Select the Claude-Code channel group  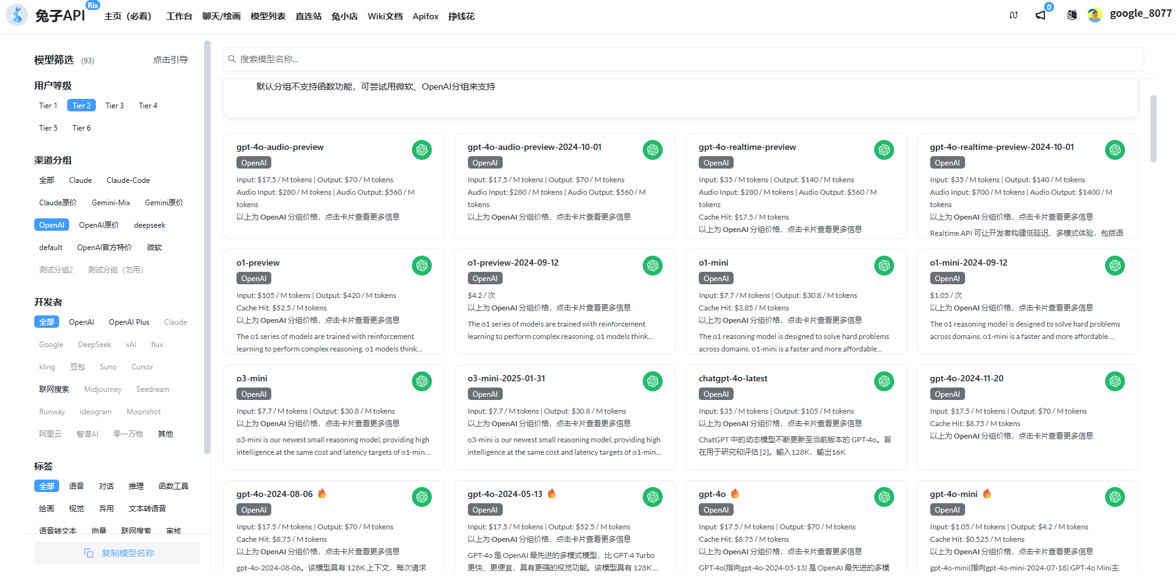(x=128, y=180)
